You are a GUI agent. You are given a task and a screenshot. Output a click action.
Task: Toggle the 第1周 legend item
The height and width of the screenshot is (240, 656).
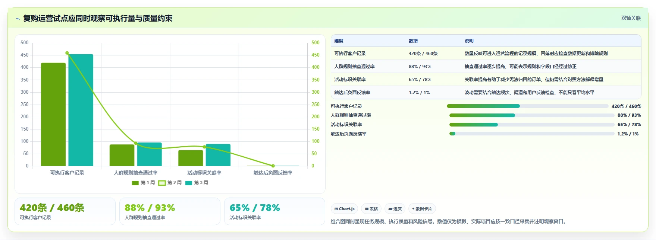pyautogui.click(x=143, y=183)
